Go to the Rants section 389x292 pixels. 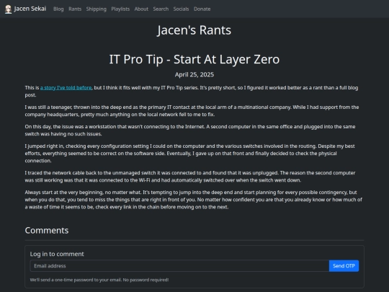[x=75, y=9]
